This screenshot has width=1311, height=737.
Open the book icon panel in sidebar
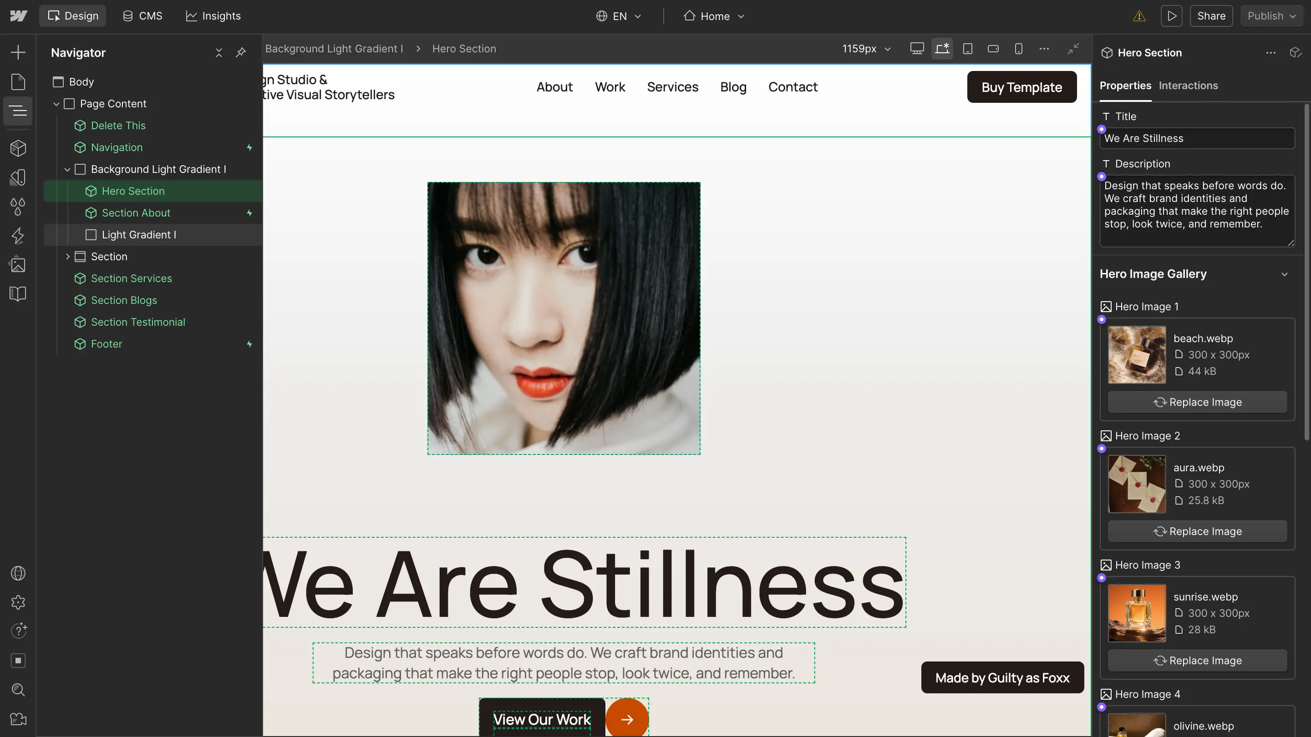(x=18, y=293)
